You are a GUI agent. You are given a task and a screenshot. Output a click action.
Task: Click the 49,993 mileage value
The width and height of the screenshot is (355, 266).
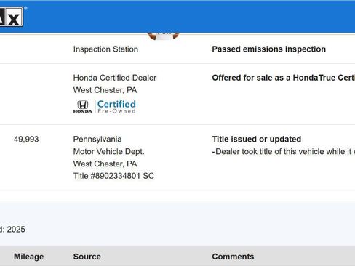[x=26, y=139]
